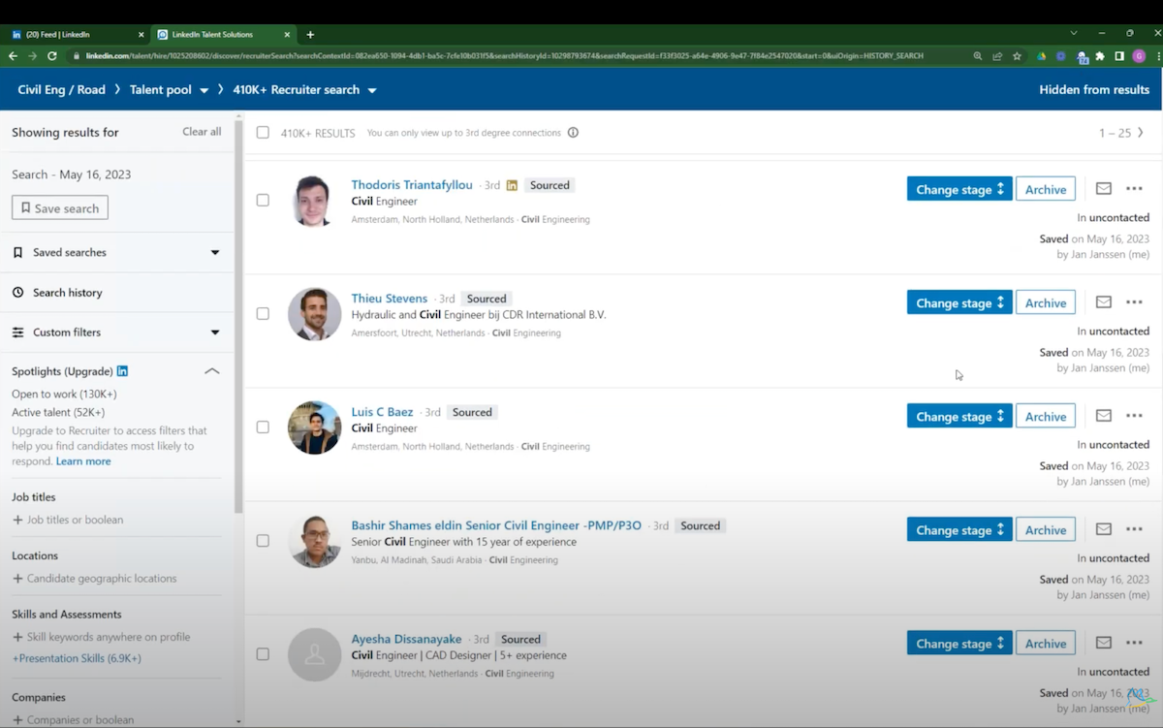This screenshot has width=1163, height=728.
Task: Click the Custom filters icon in the sidebar
Action: pyautogui.click(x=19, y=332)
